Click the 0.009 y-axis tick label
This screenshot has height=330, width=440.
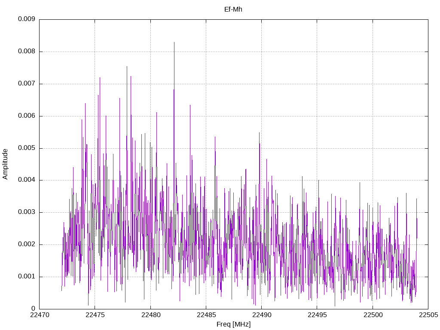[x=27, y=19]
